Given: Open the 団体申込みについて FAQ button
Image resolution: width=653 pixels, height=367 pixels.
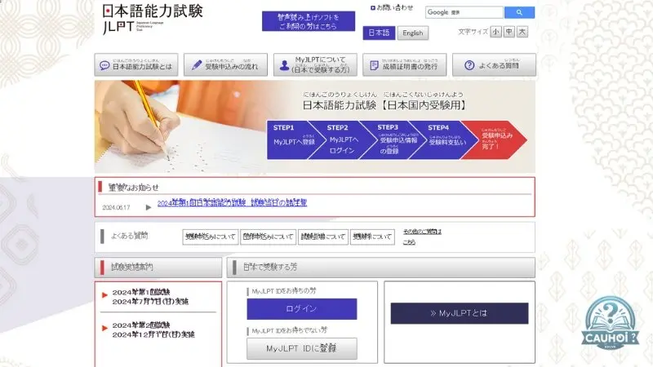Looking at the screenshot, I should pyautogui.click(x=269, y=237).
